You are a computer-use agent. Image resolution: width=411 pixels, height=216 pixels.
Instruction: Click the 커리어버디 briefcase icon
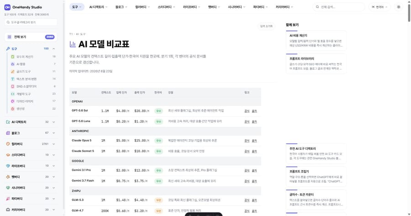point(8,210)
